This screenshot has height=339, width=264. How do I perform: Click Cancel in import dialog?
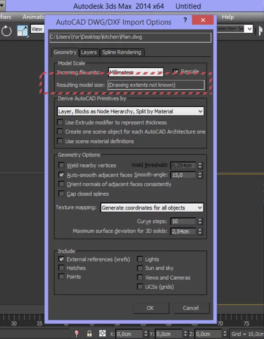click(x=191, y=308)
